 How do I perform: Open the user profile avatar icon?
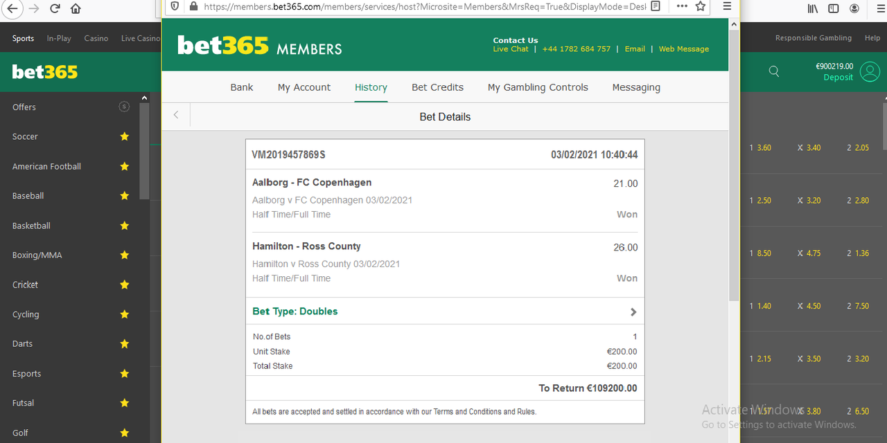coord(870,71)
